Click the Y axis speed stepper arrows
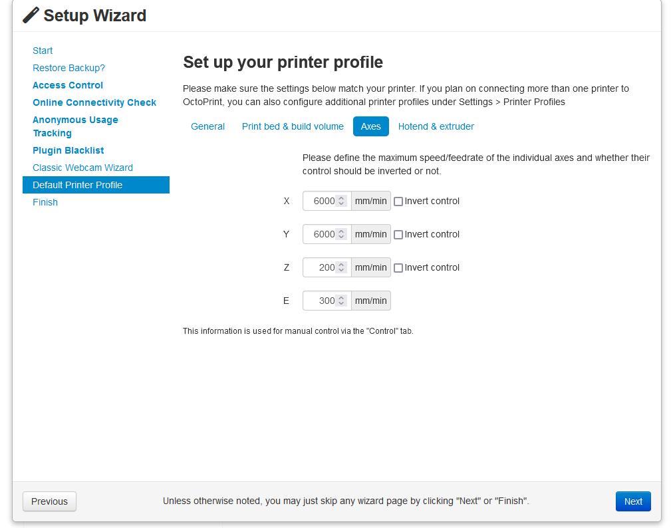Screen dimensions: 671x528 tap(341, 234)
